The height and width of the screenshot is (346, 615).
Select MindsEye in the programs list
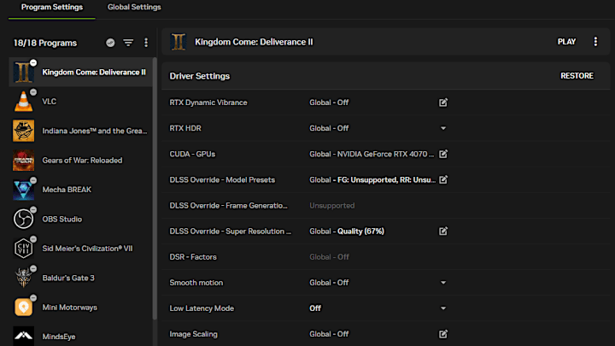(x=80, y=336)
